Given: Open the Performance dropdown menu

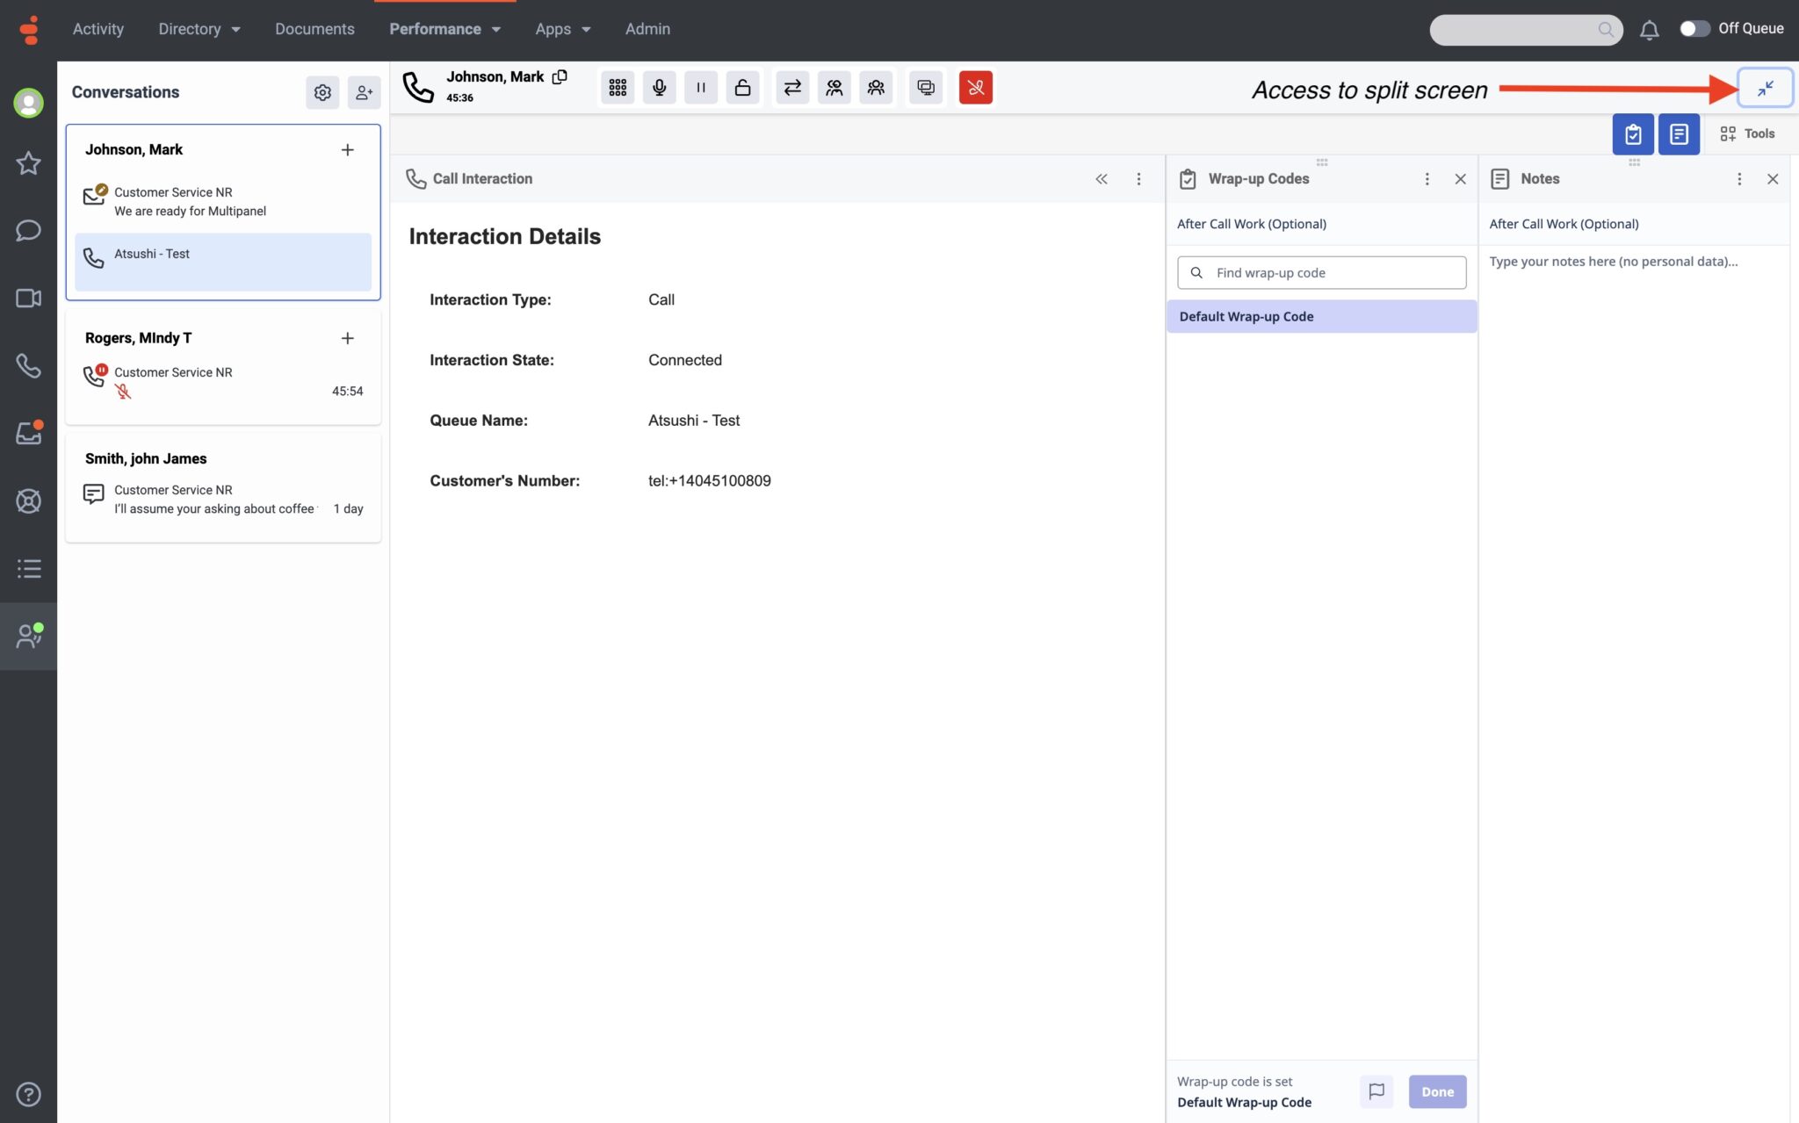Looking at the screenshot, I should pos(445,28).
